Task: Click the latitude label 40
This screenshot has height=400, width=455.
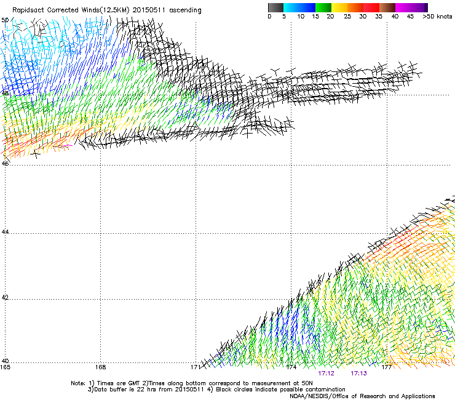Action: coord(5,361)
